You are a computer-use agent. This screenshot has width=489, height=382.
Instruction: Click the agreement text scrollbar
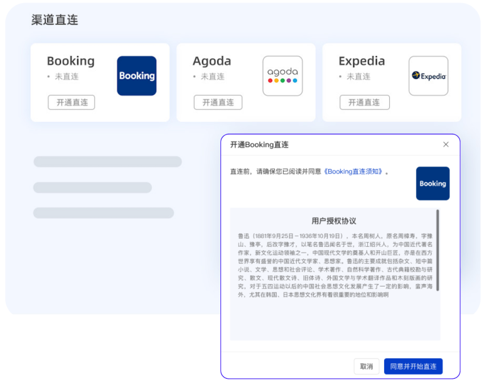click(438, 250)
